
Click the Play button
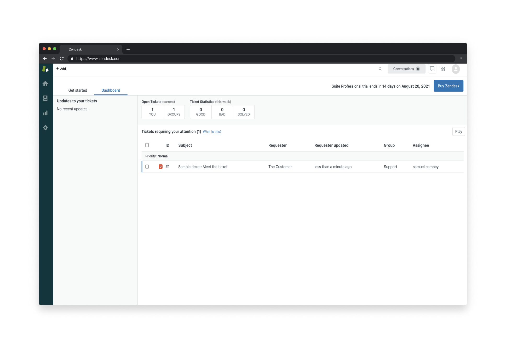(458, 132)
